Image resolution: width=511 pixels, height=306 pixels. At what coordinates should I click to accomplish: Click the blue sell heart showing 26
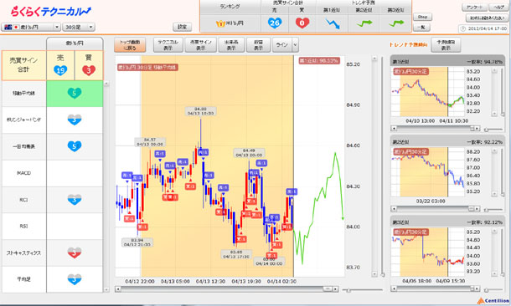(x=275, y=23)
